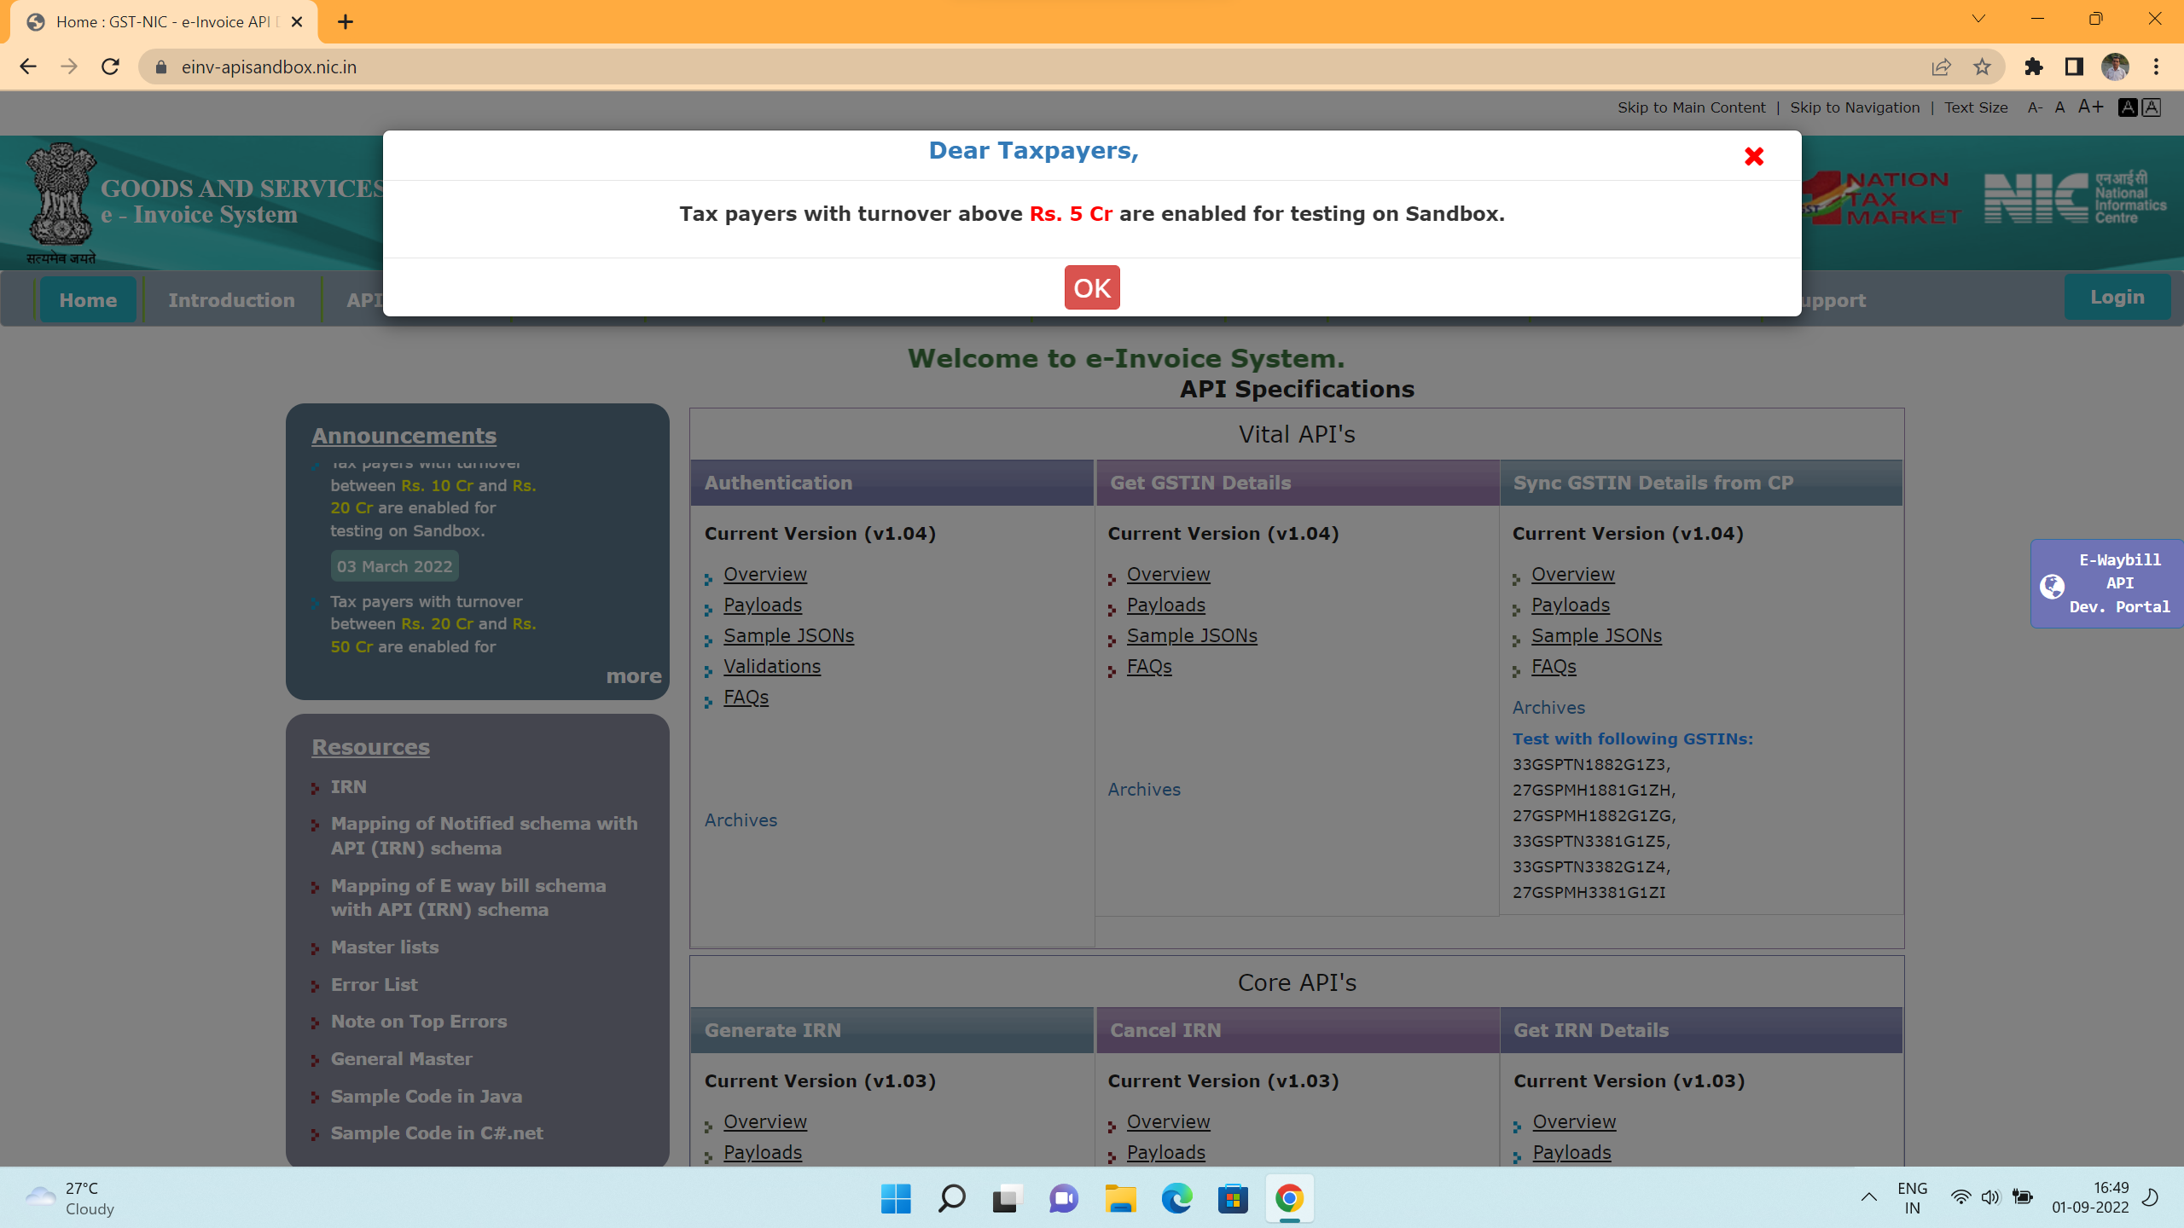This screenshot has height=1228, width=2184.
Task: Open the Chrome three-dot menu
Action: (2156, 67)
